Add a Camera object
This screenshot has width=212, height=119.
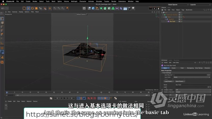pos(129,8)
